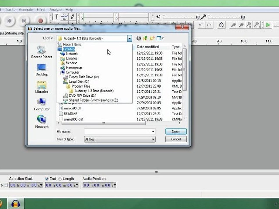This screenshot has width=279, height=209.
Task: Select the Draw pencil tool
Action: (72, 17)
